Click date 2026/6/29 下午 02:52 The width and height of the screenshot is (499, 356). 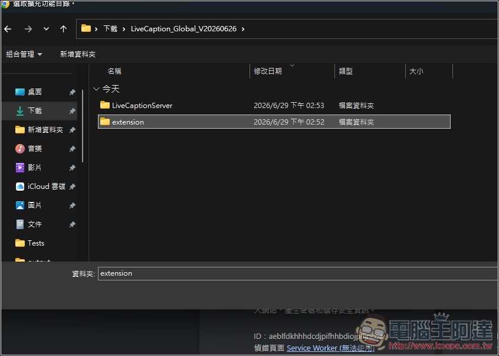pos(289,122)
